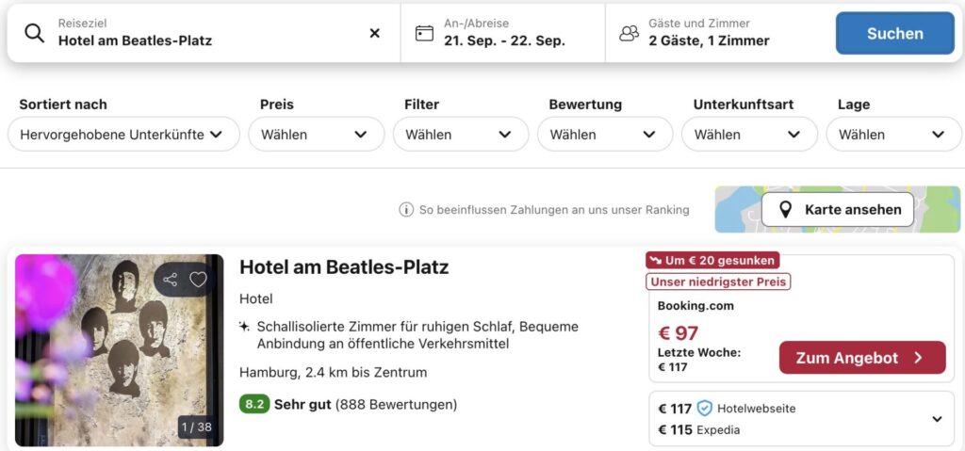Clear the Reiseziel field with X
Viewport: 965px width, 451px height.
tap(374, 33)
